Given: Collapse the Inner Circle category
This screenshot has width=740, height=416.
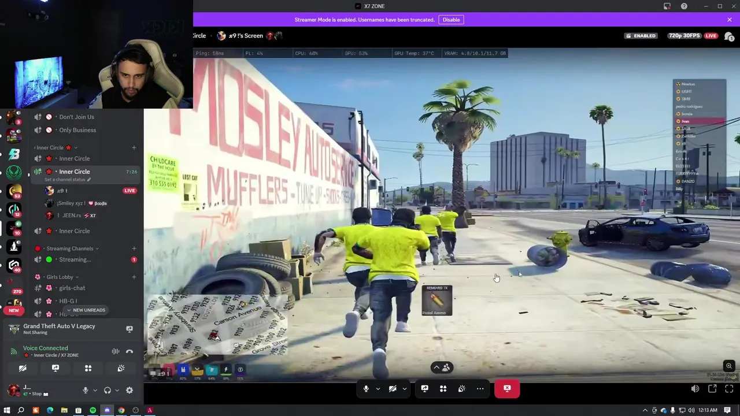Looking at the screenshot, I should [x=55, y=147].
